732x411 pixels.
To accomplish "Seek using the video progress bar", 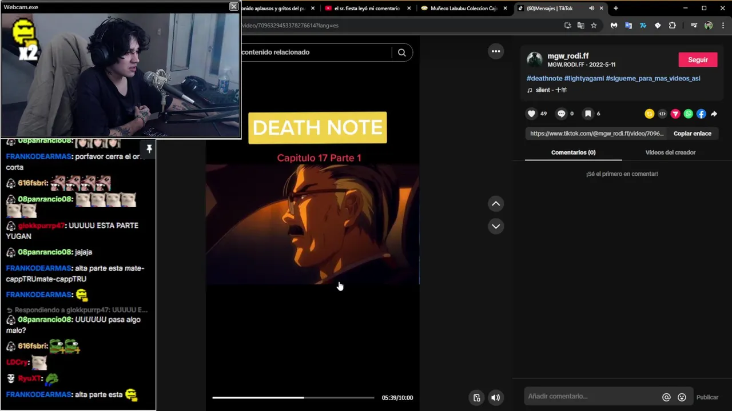I will point(293,397).
